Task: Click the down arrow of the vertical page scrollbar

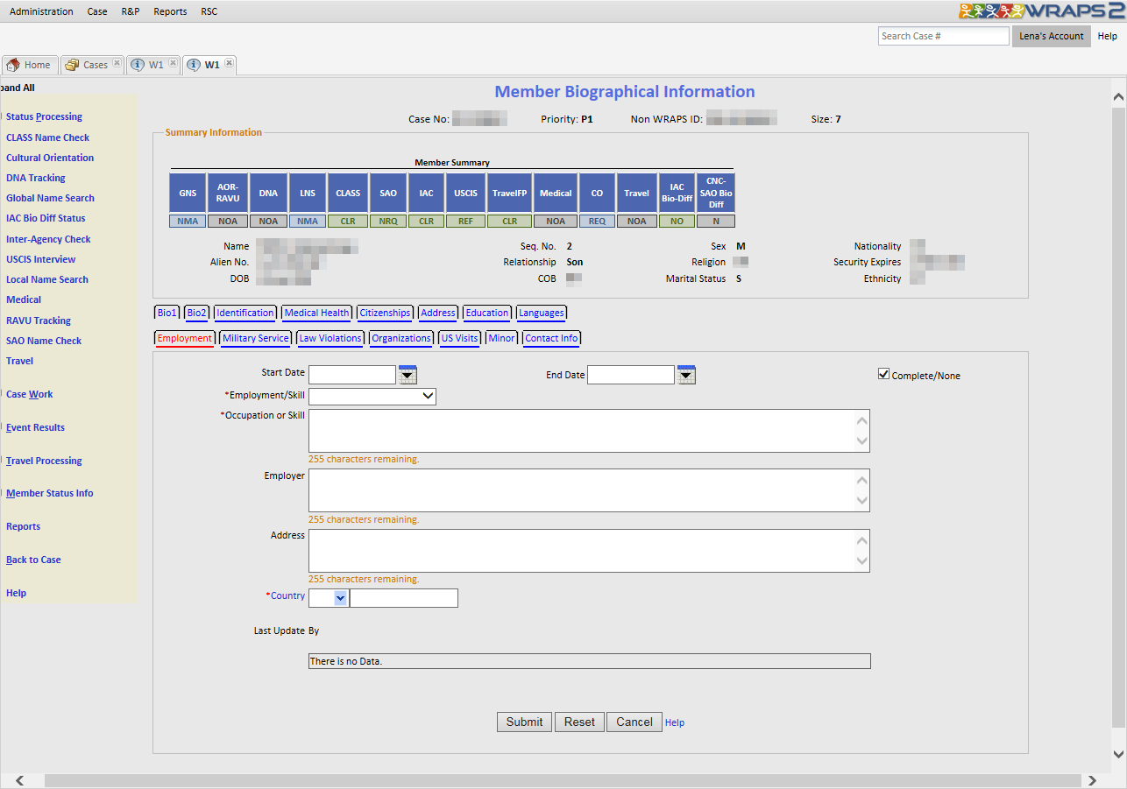Action: point(1118,754)
